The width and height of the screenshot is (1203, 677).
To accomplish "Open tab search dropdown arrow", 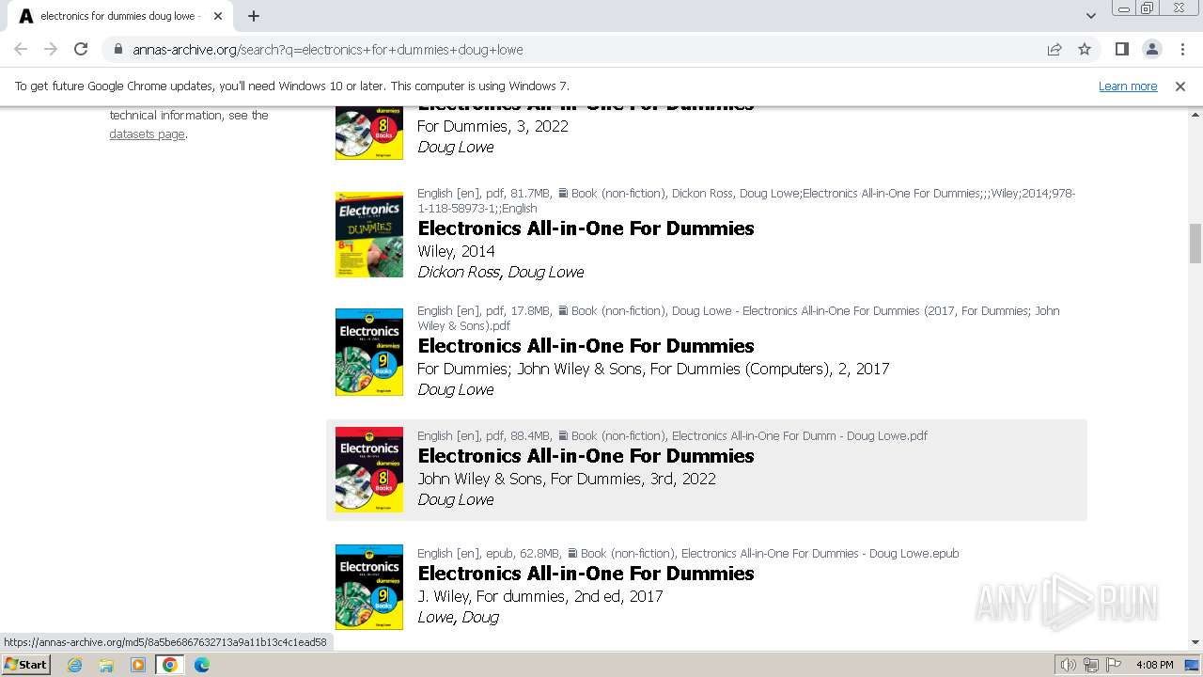I will [x=1090, y=16].
